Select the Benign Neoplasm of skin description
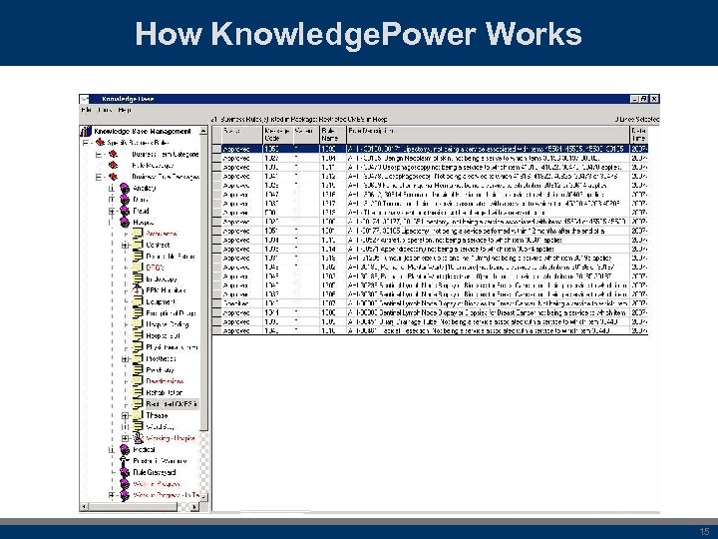The height and width of the screenshot is (539, 718). tap(488, 158)
